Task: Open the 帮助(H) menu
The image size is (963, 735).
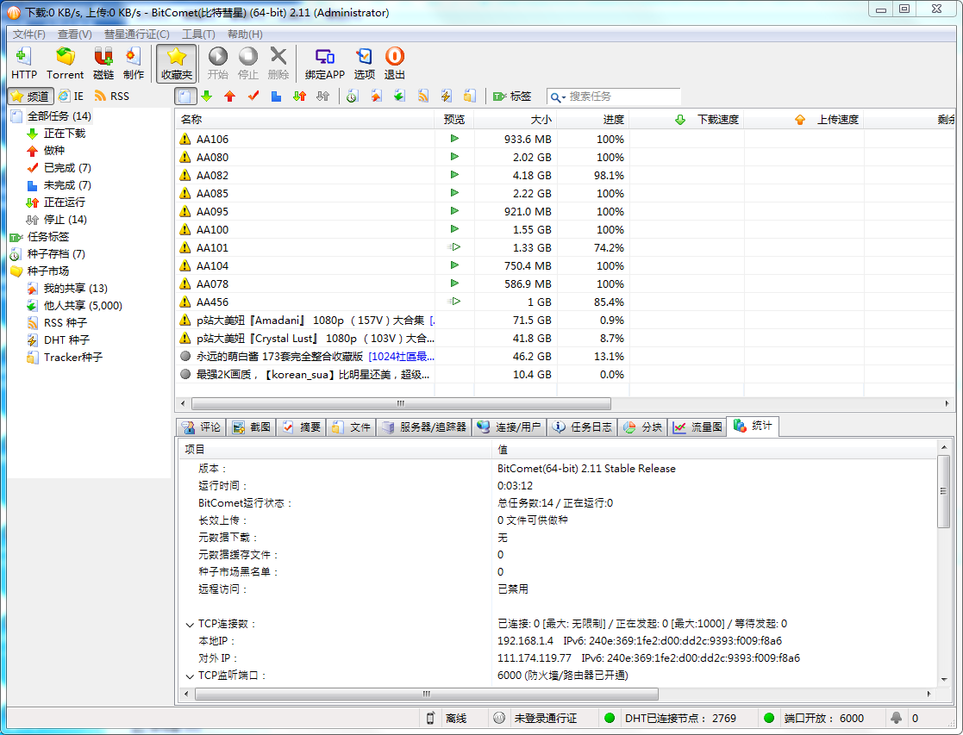Action: tap(245, 34)
